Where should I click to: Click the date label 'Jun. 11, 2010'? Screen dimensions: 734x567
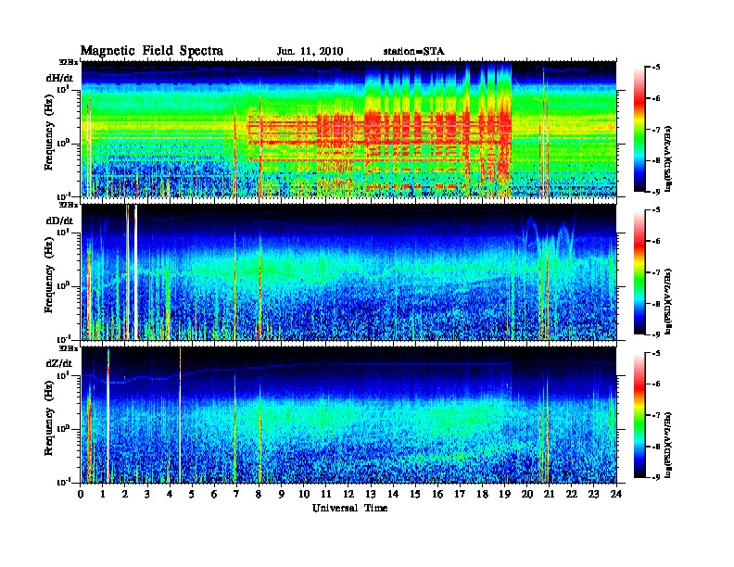pyautogui.click(x=310, y=52)
